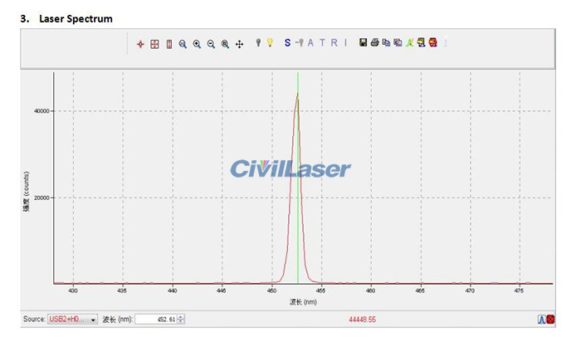Select the four-arrow pan tool
Viewport: 581px width, 337px height.
click(x=239, y=45)
